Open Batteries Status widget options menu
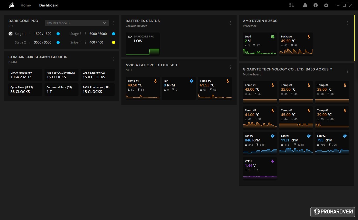Viewport: 358px width, 220px height. tap(230, 23)
